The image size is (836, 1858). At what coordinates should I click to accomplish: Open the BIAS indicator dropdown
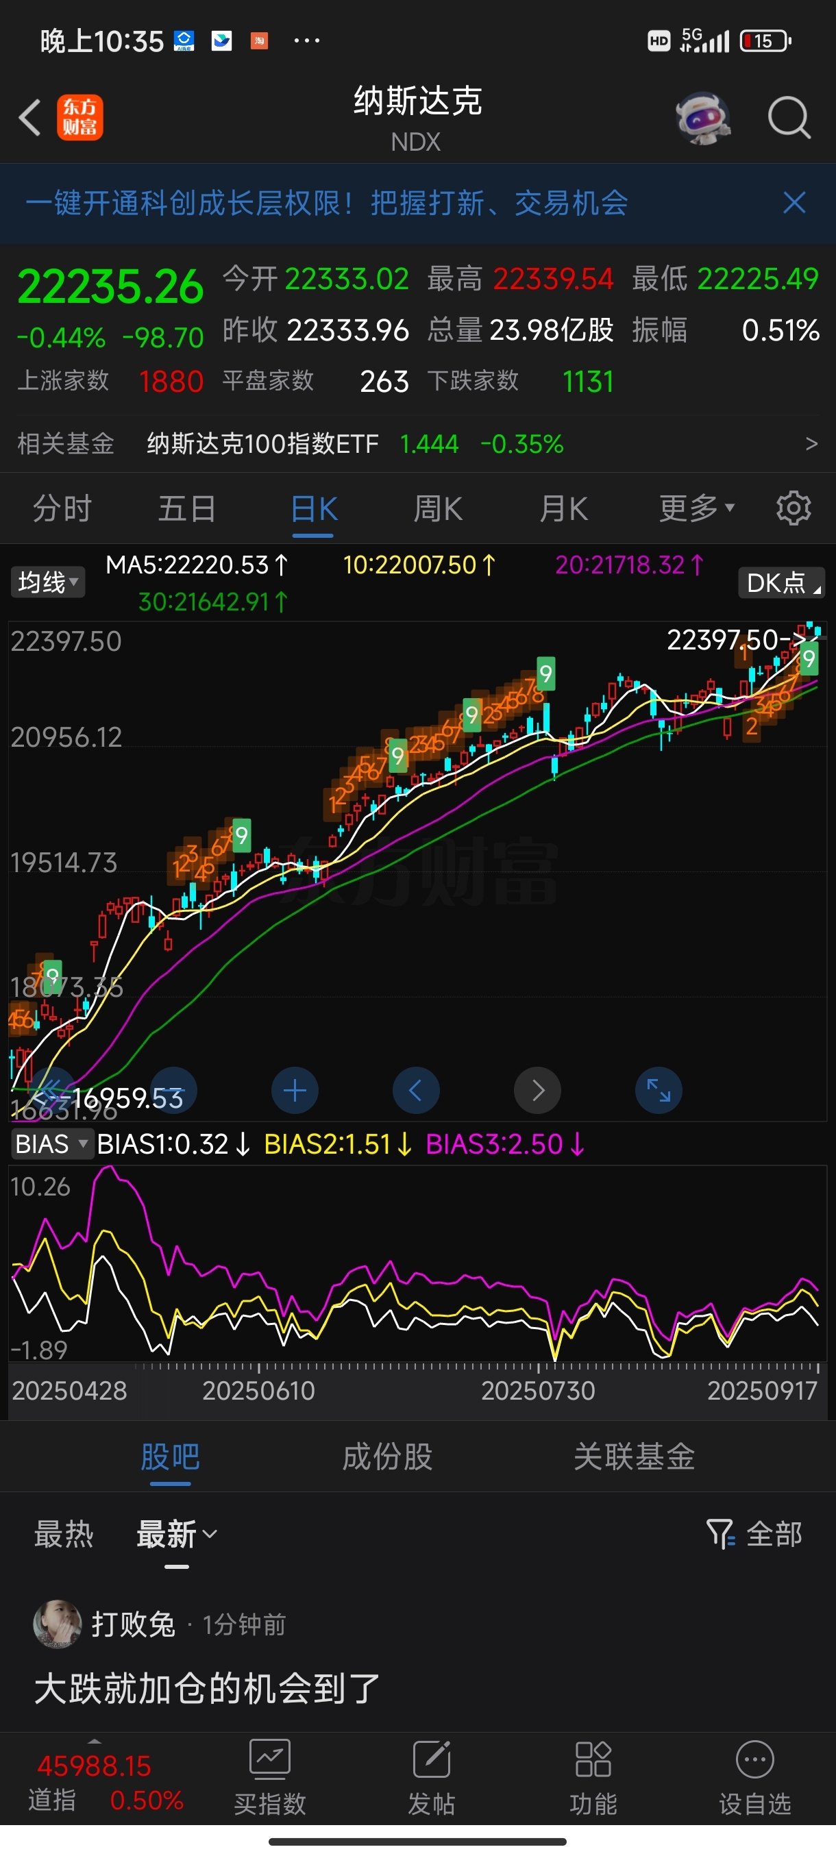[51, 1144]
